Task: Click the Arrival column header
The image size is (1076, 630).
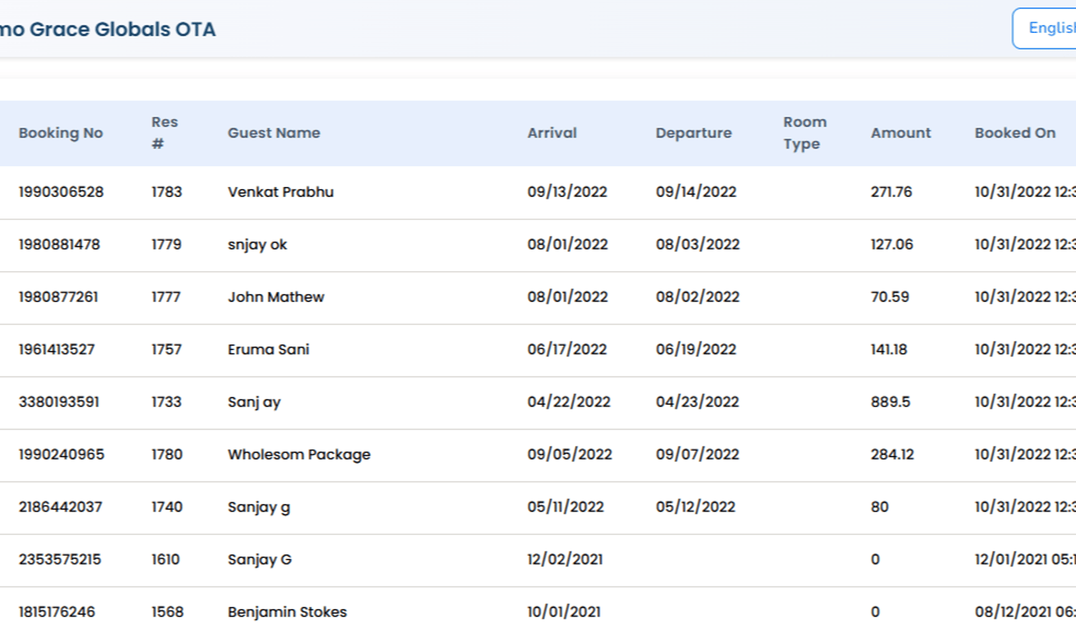Action: [x=552, y=133]
